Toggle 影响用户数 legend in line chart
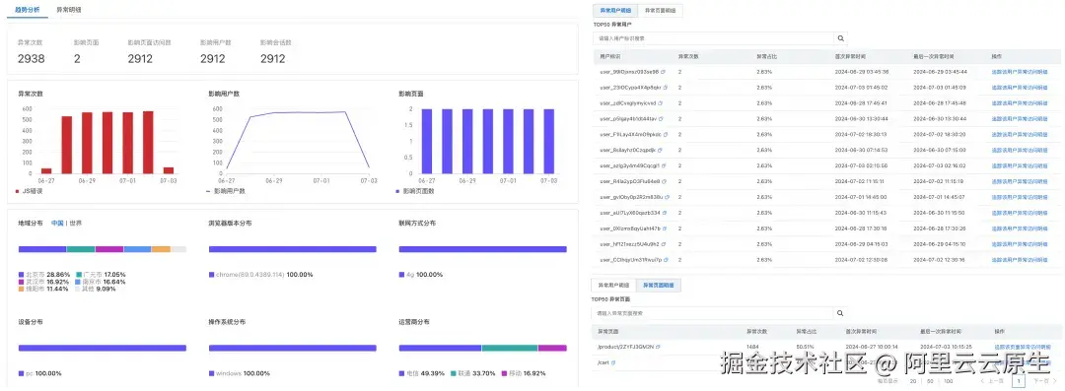 coord(226,191)
